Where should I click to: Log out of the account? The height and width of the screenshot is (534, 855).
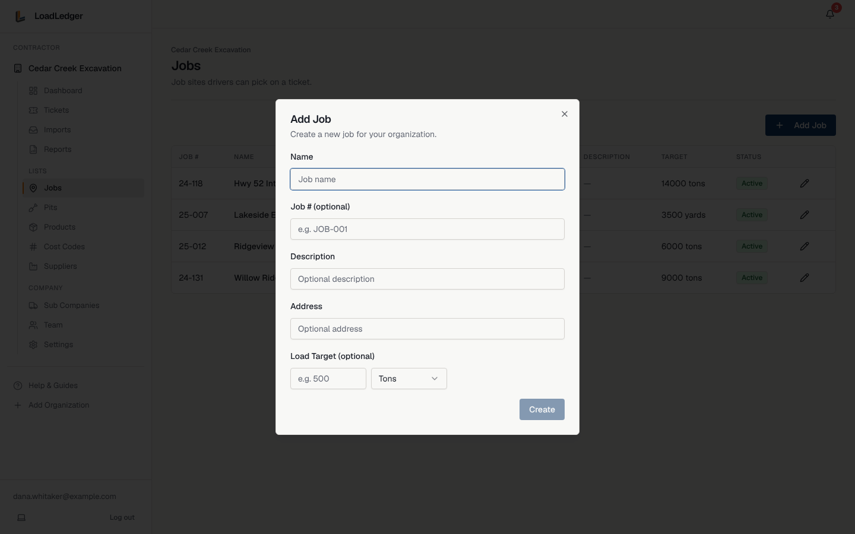[x=122, y=517]
